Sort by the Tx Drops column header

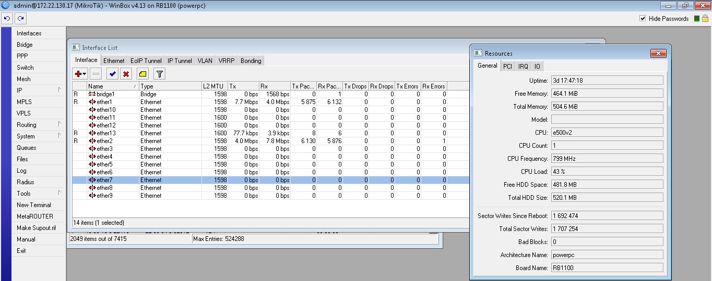pos(355,86)
